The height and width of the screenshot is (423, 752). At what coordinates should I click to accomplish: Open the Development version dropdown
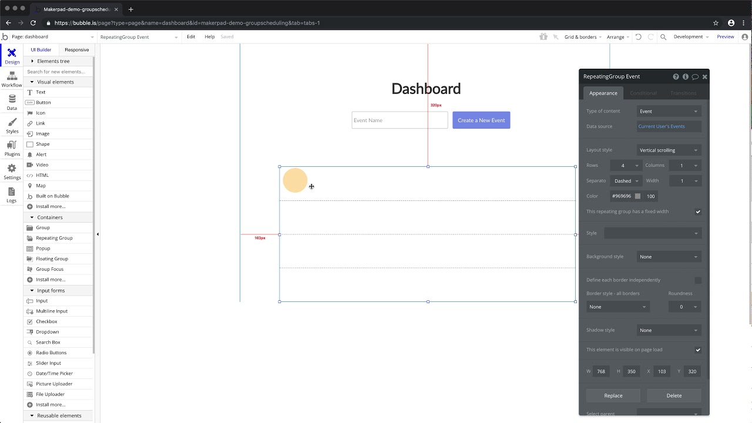click(691, 36)
